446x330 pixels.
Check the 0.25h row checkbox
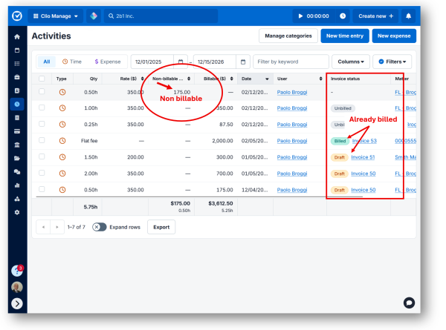point(42,124)
